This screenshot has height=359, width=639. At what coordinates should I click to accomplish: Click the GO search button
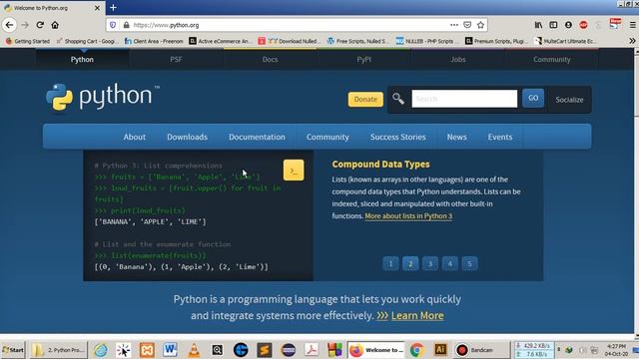533,98
